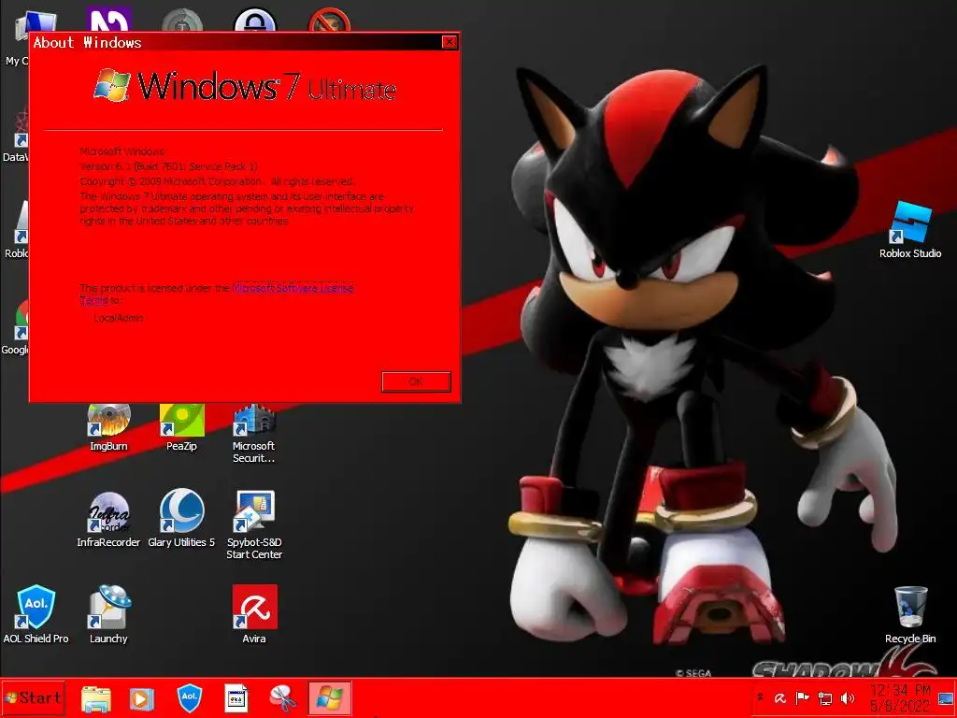The image size is (957, 718).
Task: Click the Show Desktop button
Action: [947, 698]
